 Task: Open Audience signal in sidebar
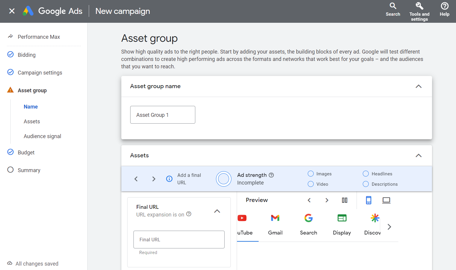click(42, 136)
